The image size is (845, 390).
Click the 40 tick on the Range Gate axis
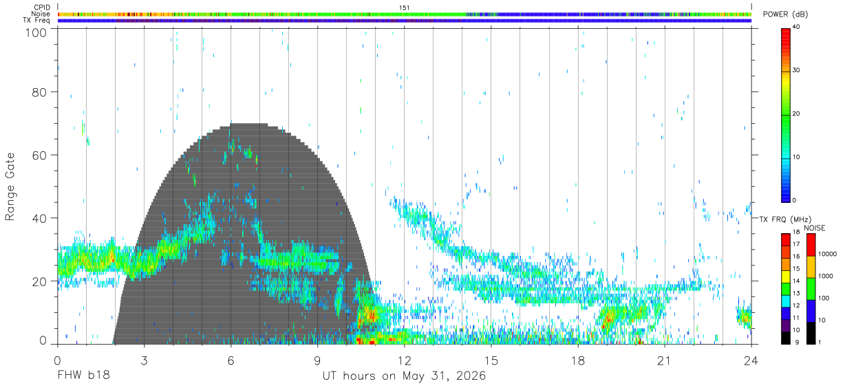coord(39,218)
